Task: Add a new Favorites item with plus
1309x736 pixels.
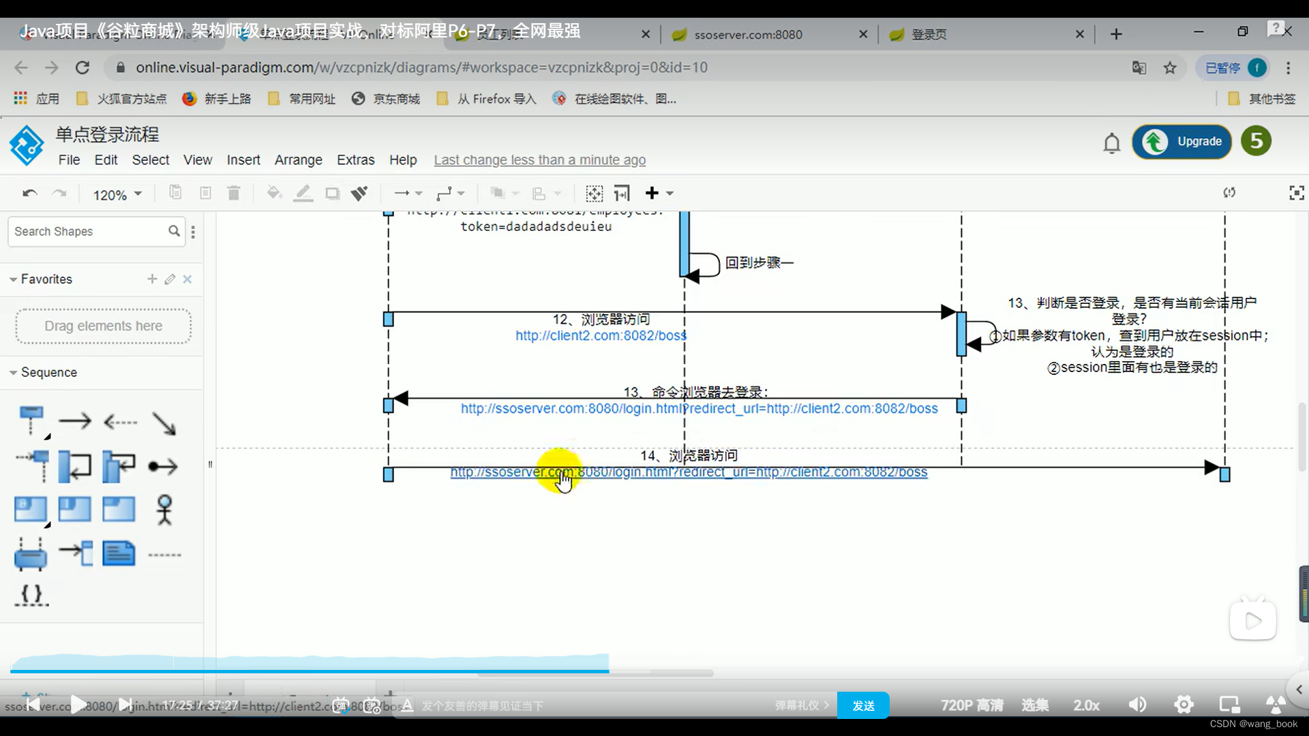Action: pyautogui.click(x=152, y=279)
